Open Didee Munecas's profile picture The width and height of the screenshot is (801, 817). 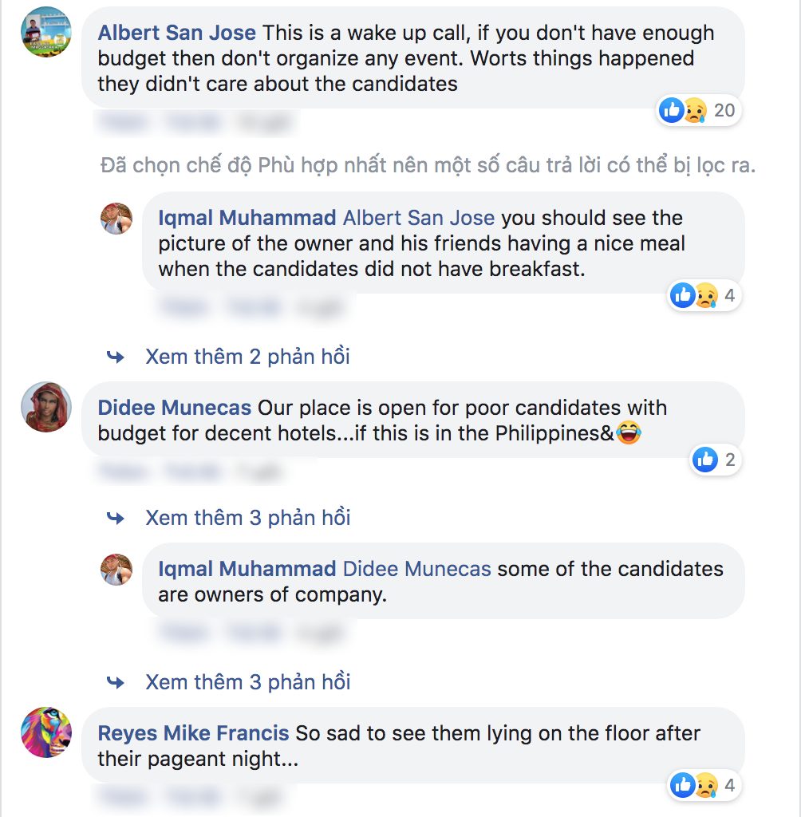click(46, 407)
